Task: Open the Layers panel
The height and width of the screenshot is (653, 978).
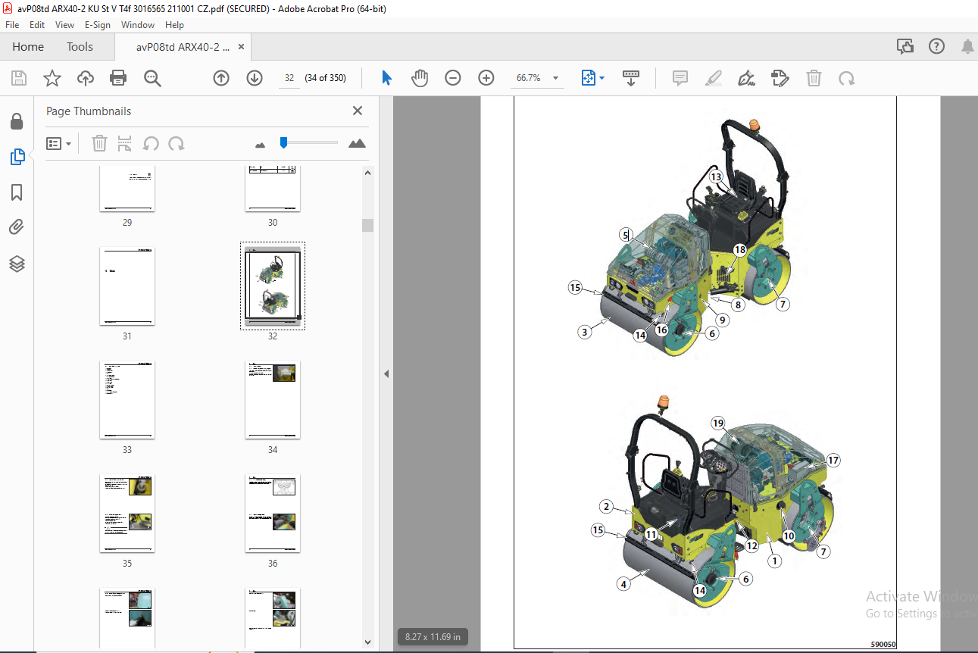Action: coord(17,264)
